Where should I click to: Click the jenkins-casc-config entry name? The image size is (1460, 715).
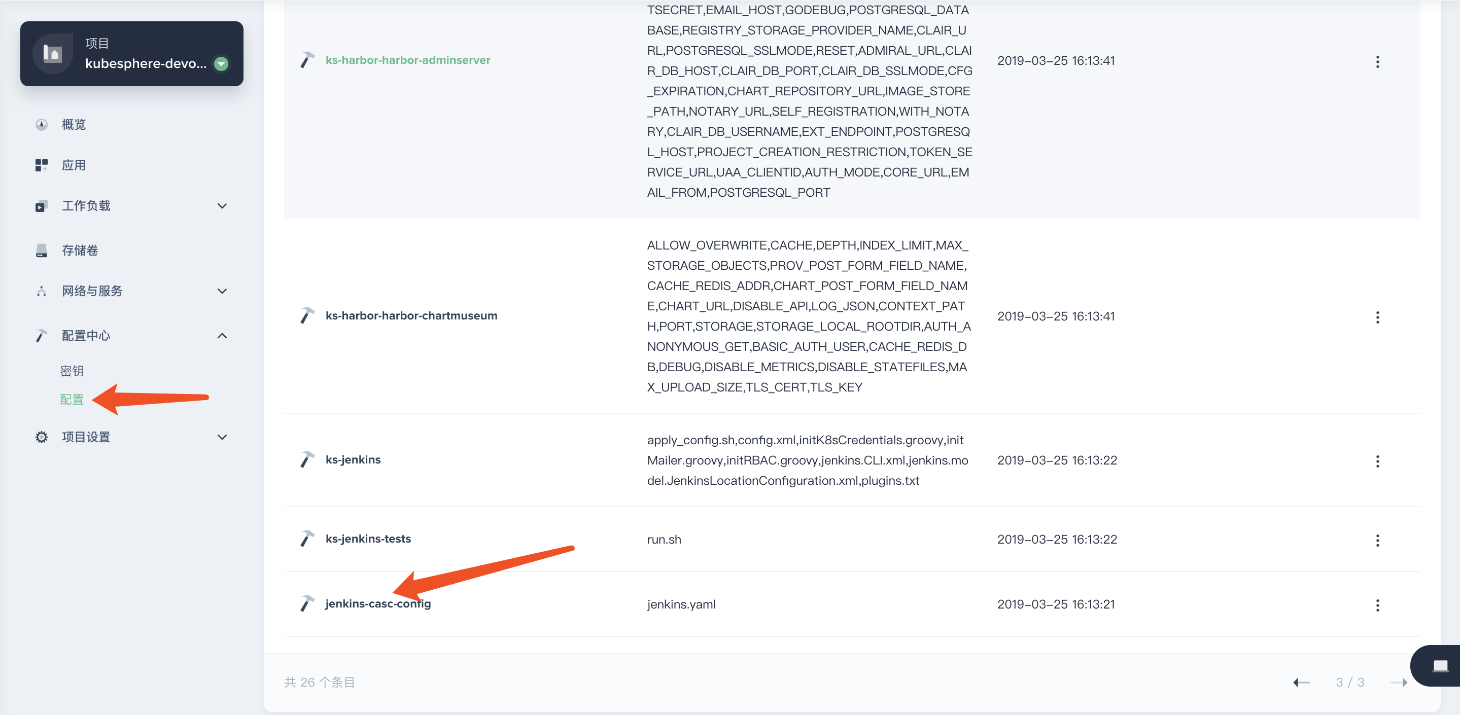coord(378,603)
